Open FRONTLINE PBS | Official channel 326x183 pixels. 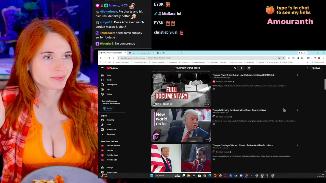click(x=224, y=82)
